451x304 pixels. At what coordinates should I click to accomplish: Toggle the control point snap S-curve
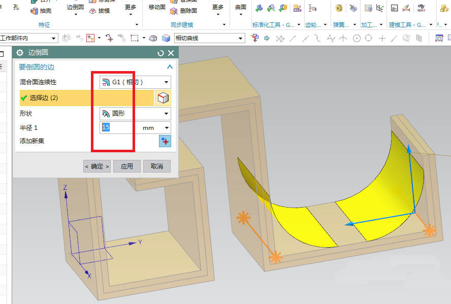[x=317, y=38]
